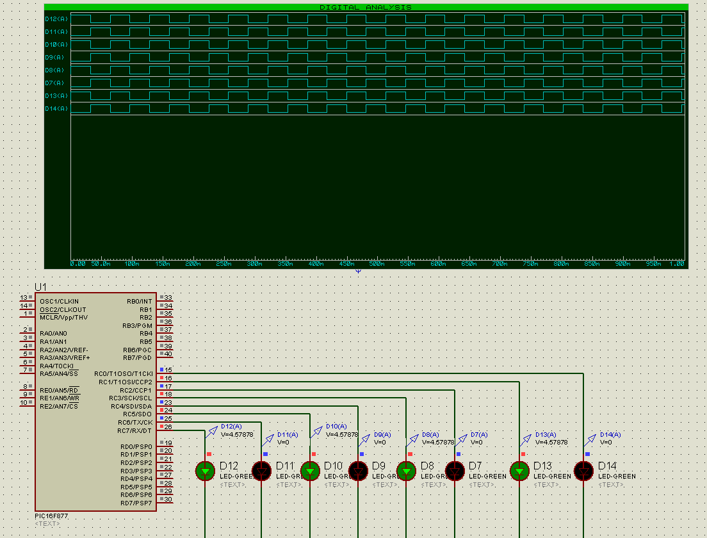Viewport: 707px width, 538px height.
Task: Select the D10(A) trace label in graph
Action: point(56,45)
